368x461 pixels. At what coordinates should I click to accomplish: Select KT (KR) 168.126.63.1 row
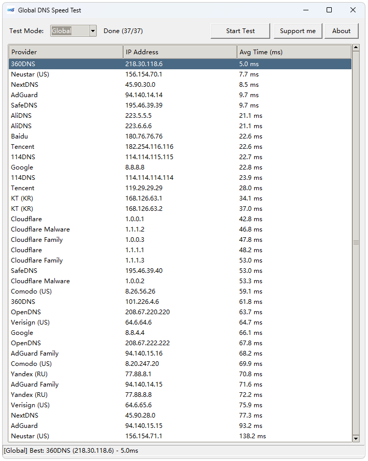click(x=180, y=198)
